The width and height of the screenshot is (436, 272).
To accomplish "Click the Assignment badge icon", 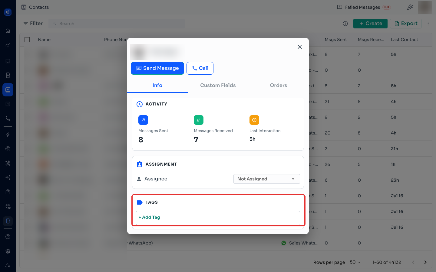I will pos(140,164).
